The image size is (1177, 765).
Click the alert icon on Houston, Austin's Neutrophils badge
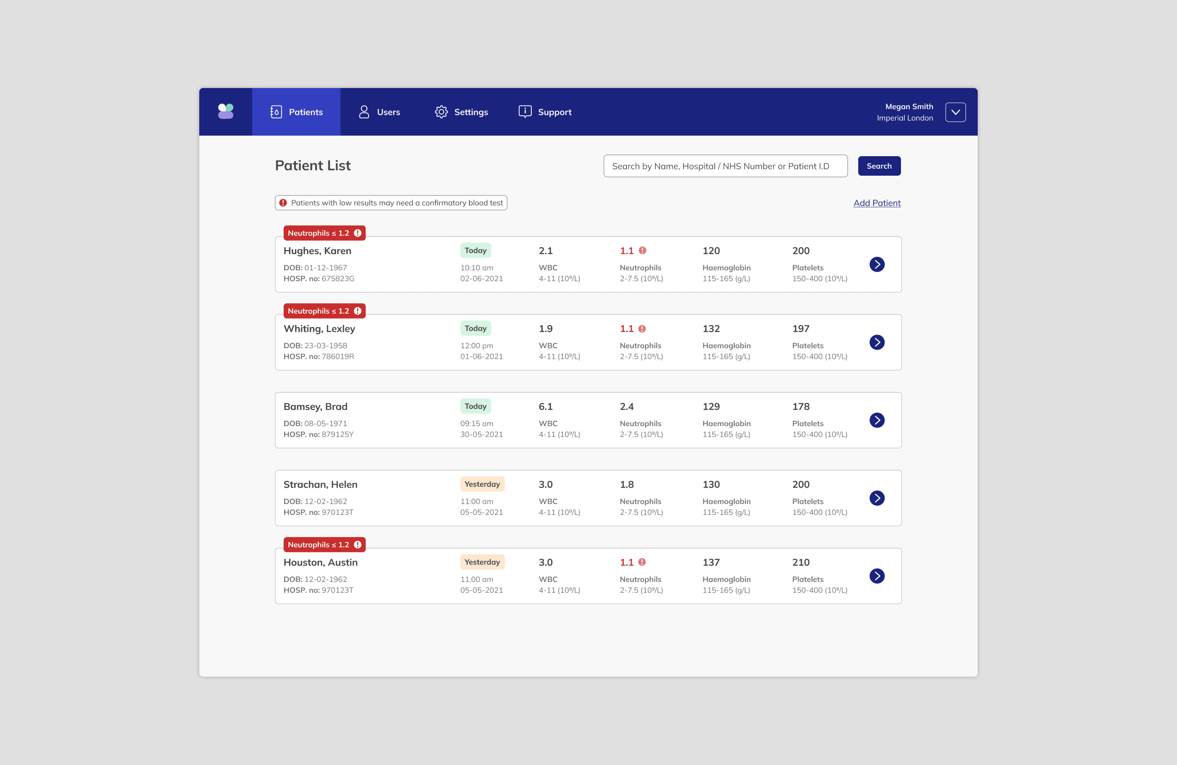click(x=358, y=544)
